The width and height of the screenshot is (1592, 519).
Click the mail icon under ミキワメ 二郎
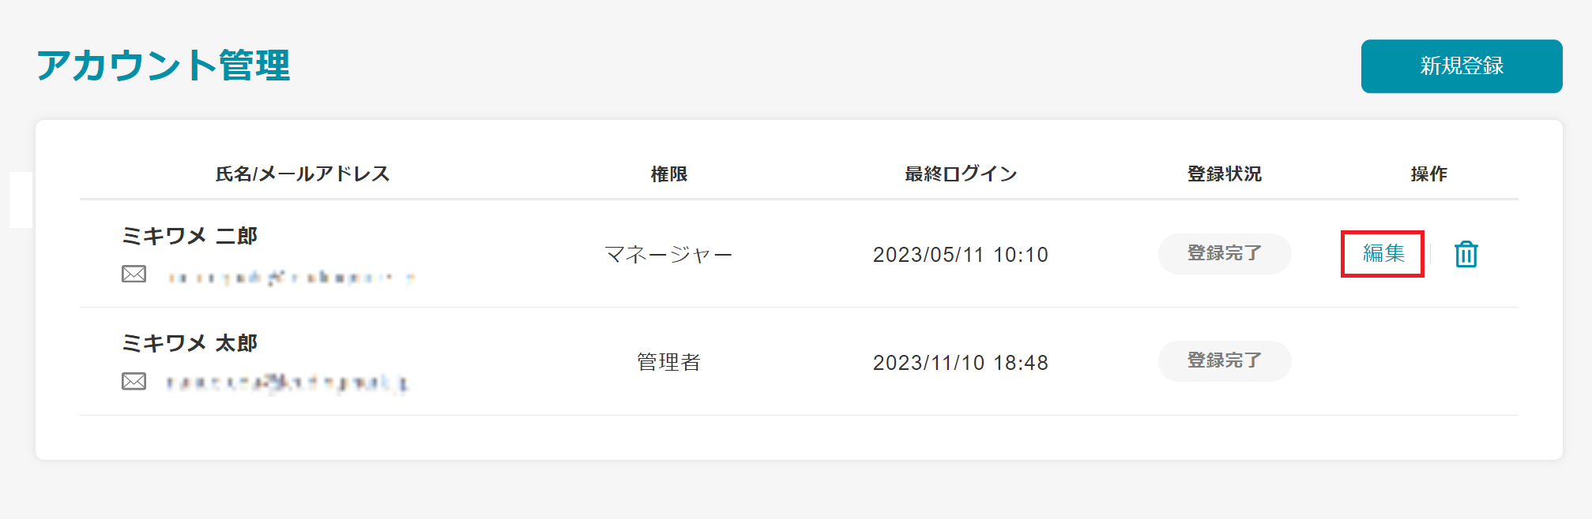click(x=134, y=274)
